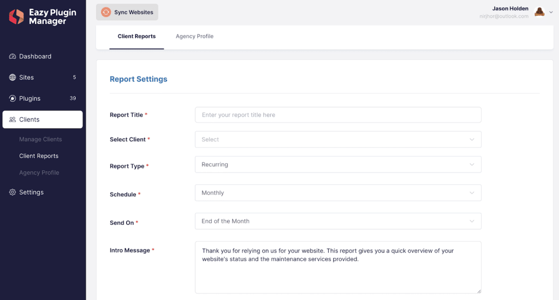The height and width of the screenshot is (300, 559).
Task: Go to Agency Profile sidebar link
Action: point(39,172)
